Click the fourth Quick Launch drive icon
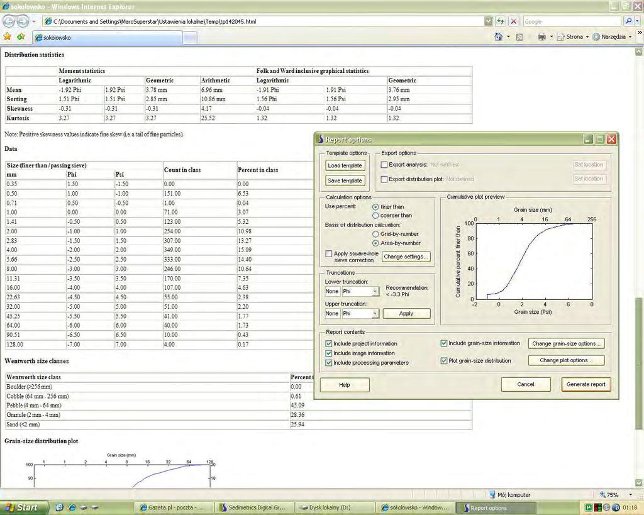Screen dimensions: 644x515 pos(95,507)
